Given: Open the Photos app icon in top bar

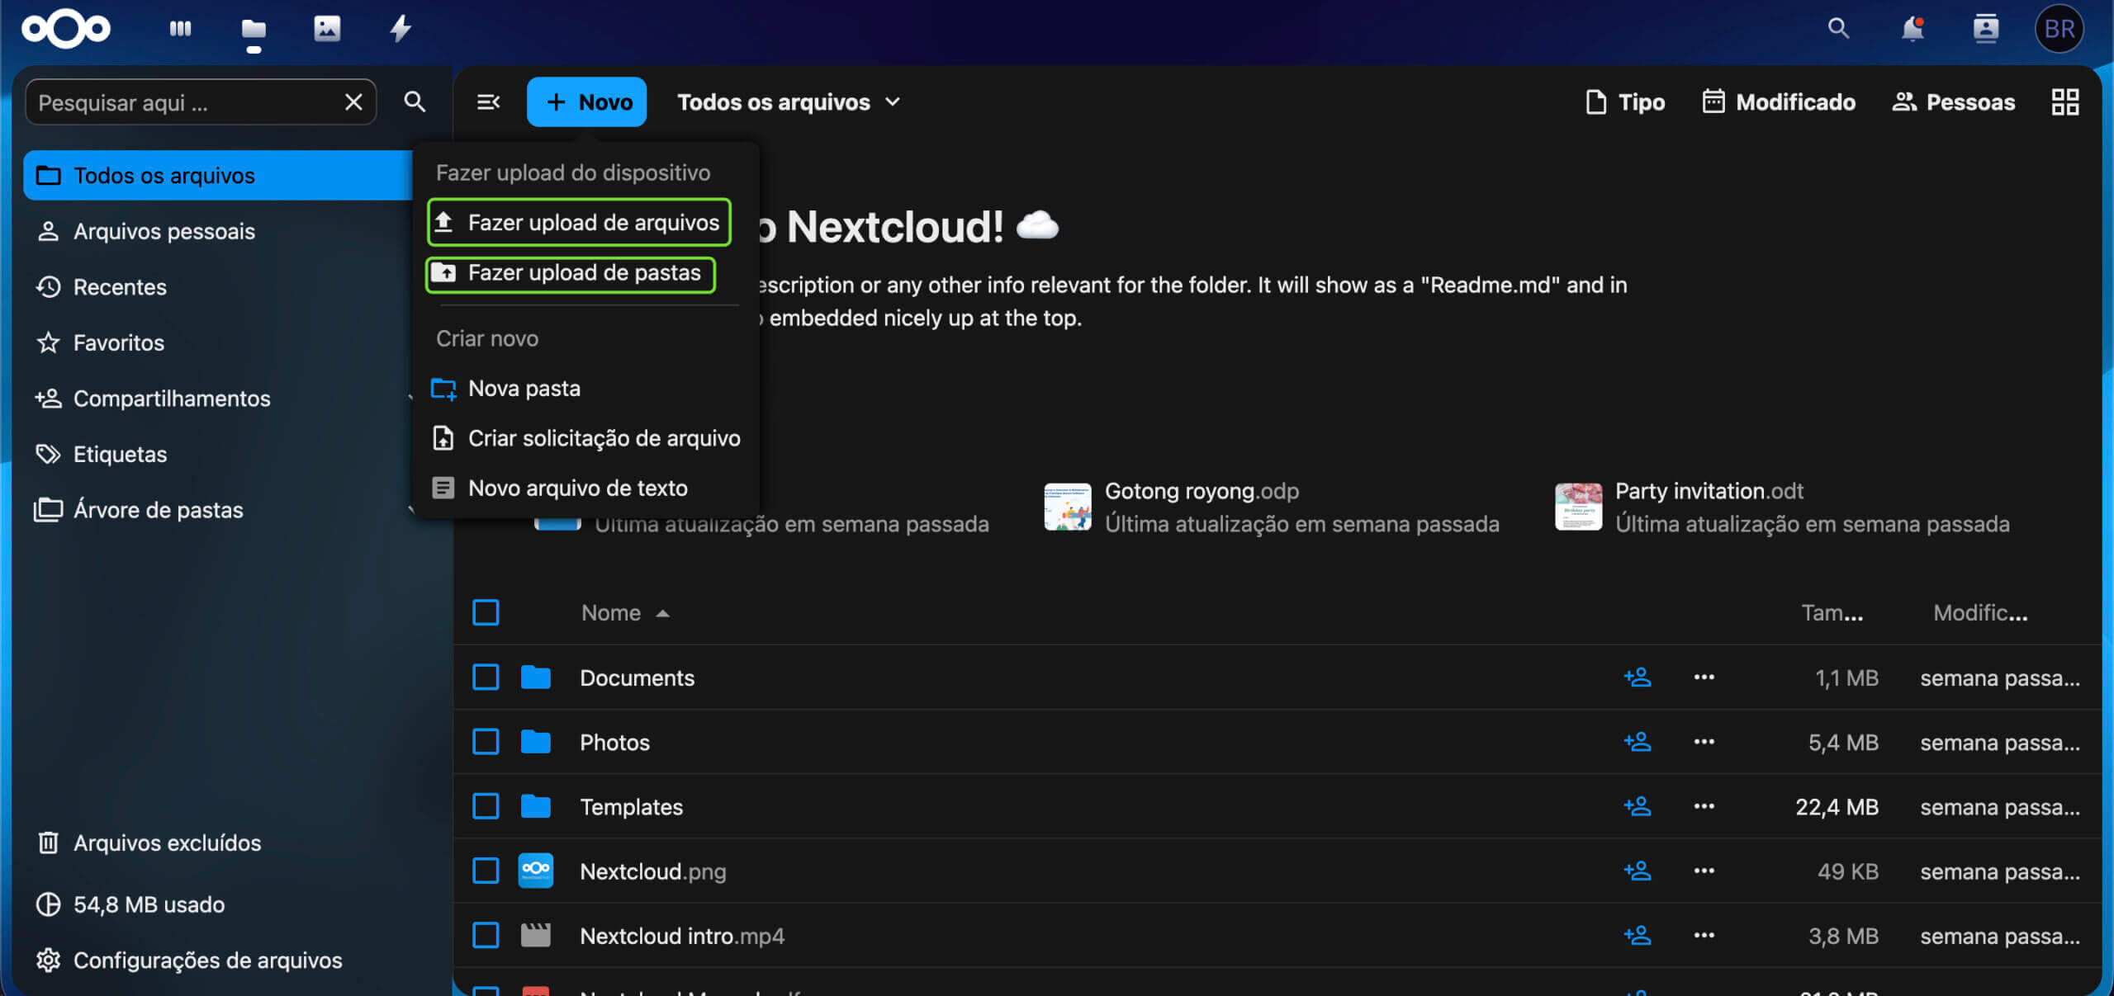Looking at the screenshot, I should tap(327, 29).
